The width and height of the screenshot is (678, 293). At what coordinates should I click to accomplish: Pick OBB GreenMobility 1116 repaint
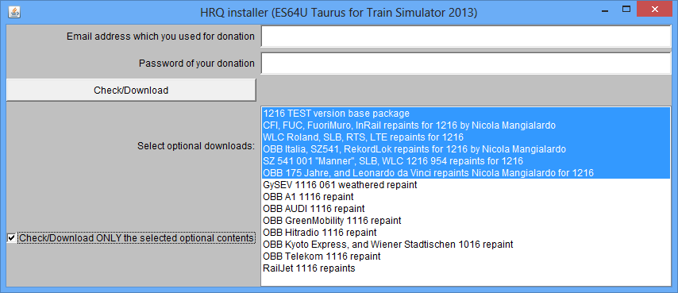(466, 221)
